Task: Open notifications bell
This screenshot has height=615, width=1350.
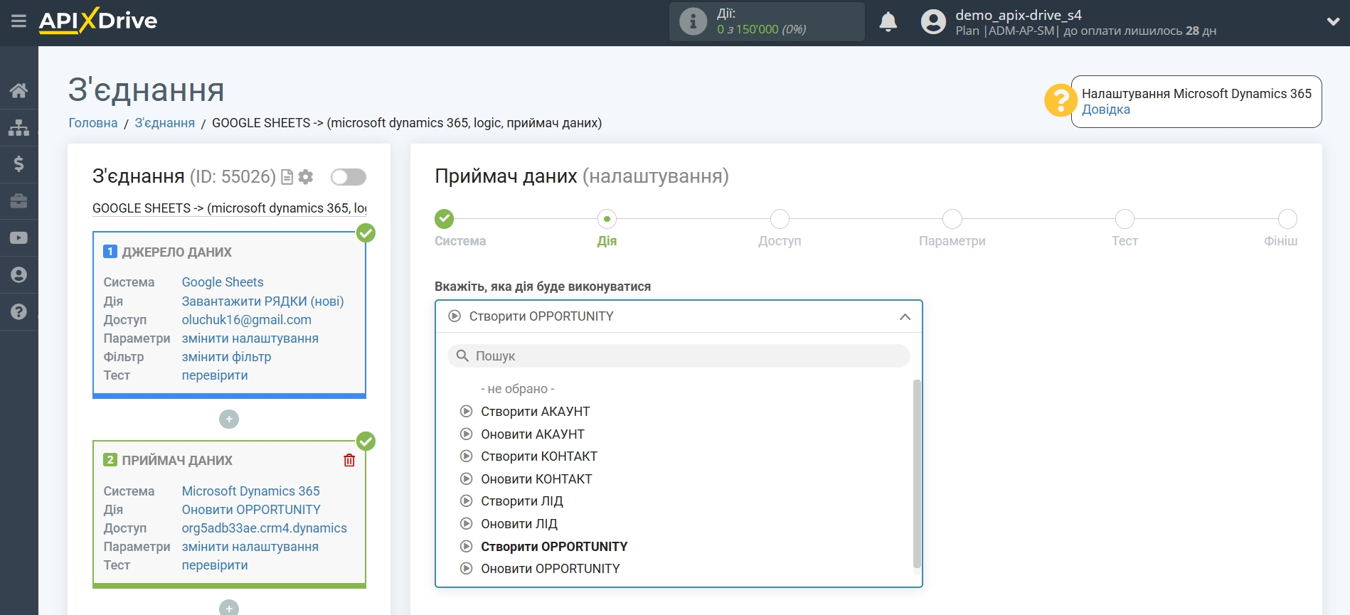Action: click(888, 22)
